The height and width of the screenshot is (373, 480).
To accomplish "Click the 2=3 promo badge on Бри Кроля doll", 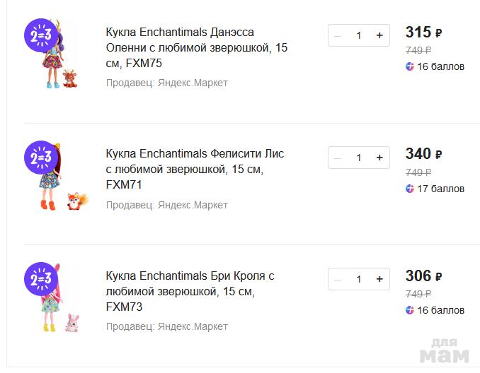I will pos(40,280).
